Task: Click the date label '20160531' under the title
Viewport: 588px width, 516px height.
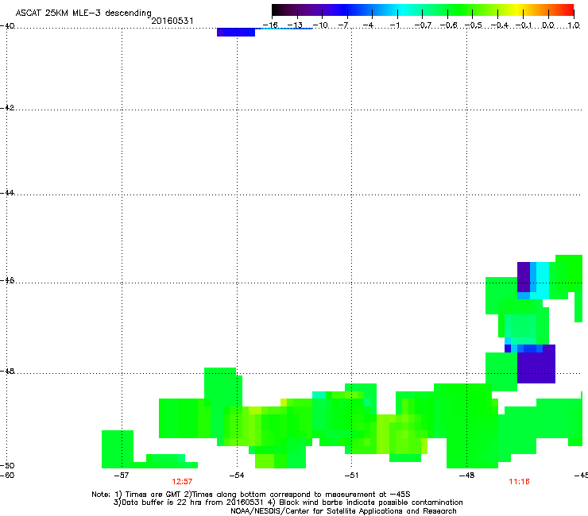Action: [172, 21]
